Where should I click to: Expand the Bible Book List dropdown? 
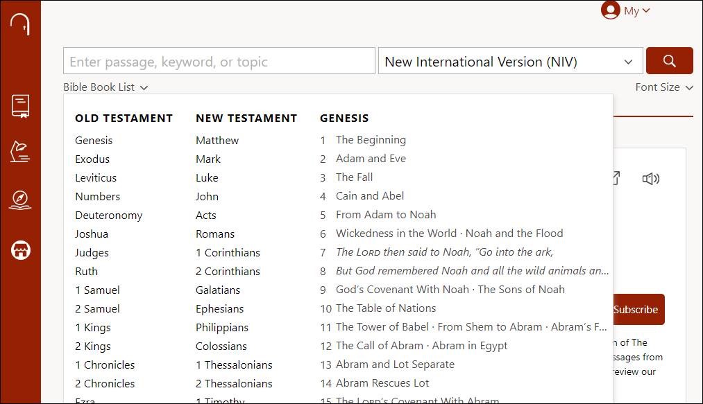click(105, 87)
